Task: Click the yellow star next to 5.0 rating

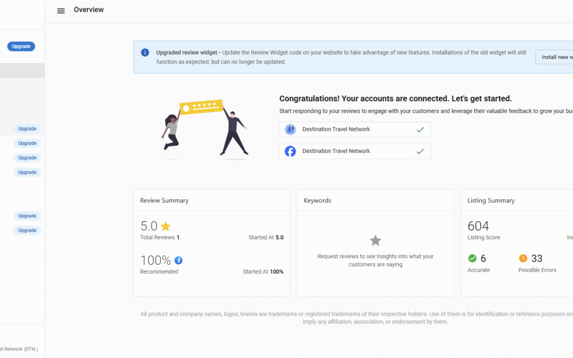Action: pos(166,226)
